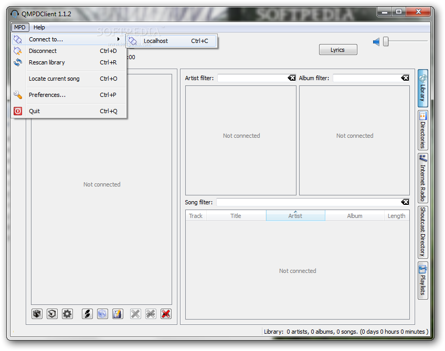Viewport: 445px width, 351px height.
Task: Clear the Artist filter field
Action: pyautogui.click(x=291, y=78)
